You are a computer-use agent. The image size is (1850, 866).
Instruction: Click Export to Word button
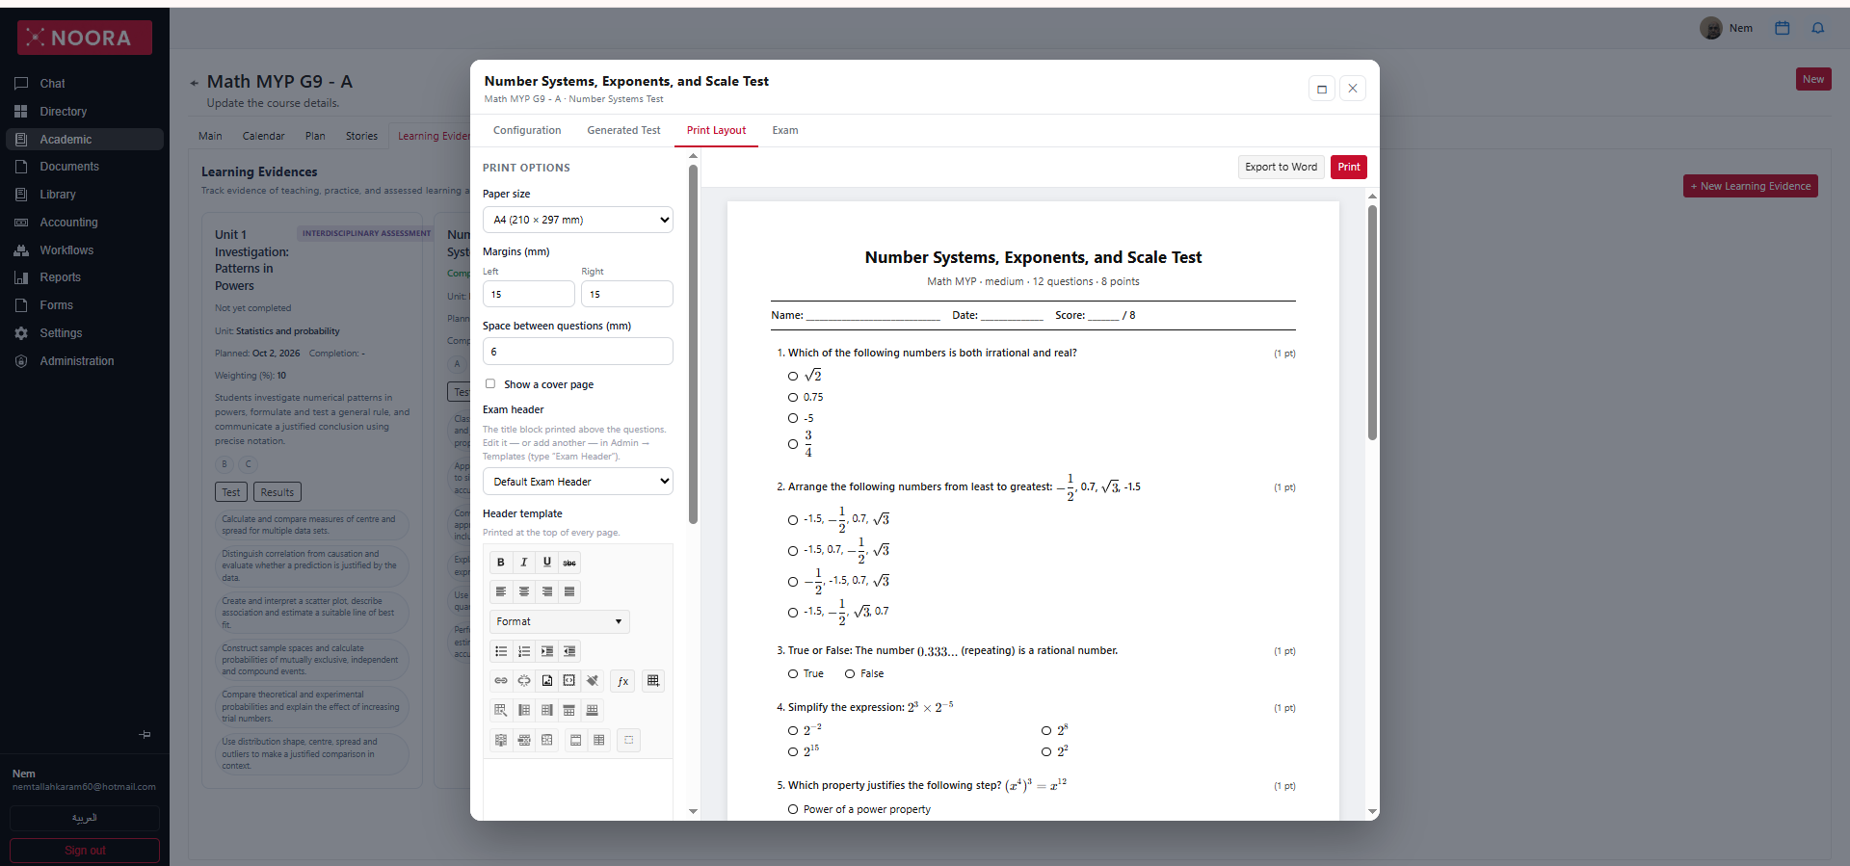pyautogui.click(x=1281, y=167)
